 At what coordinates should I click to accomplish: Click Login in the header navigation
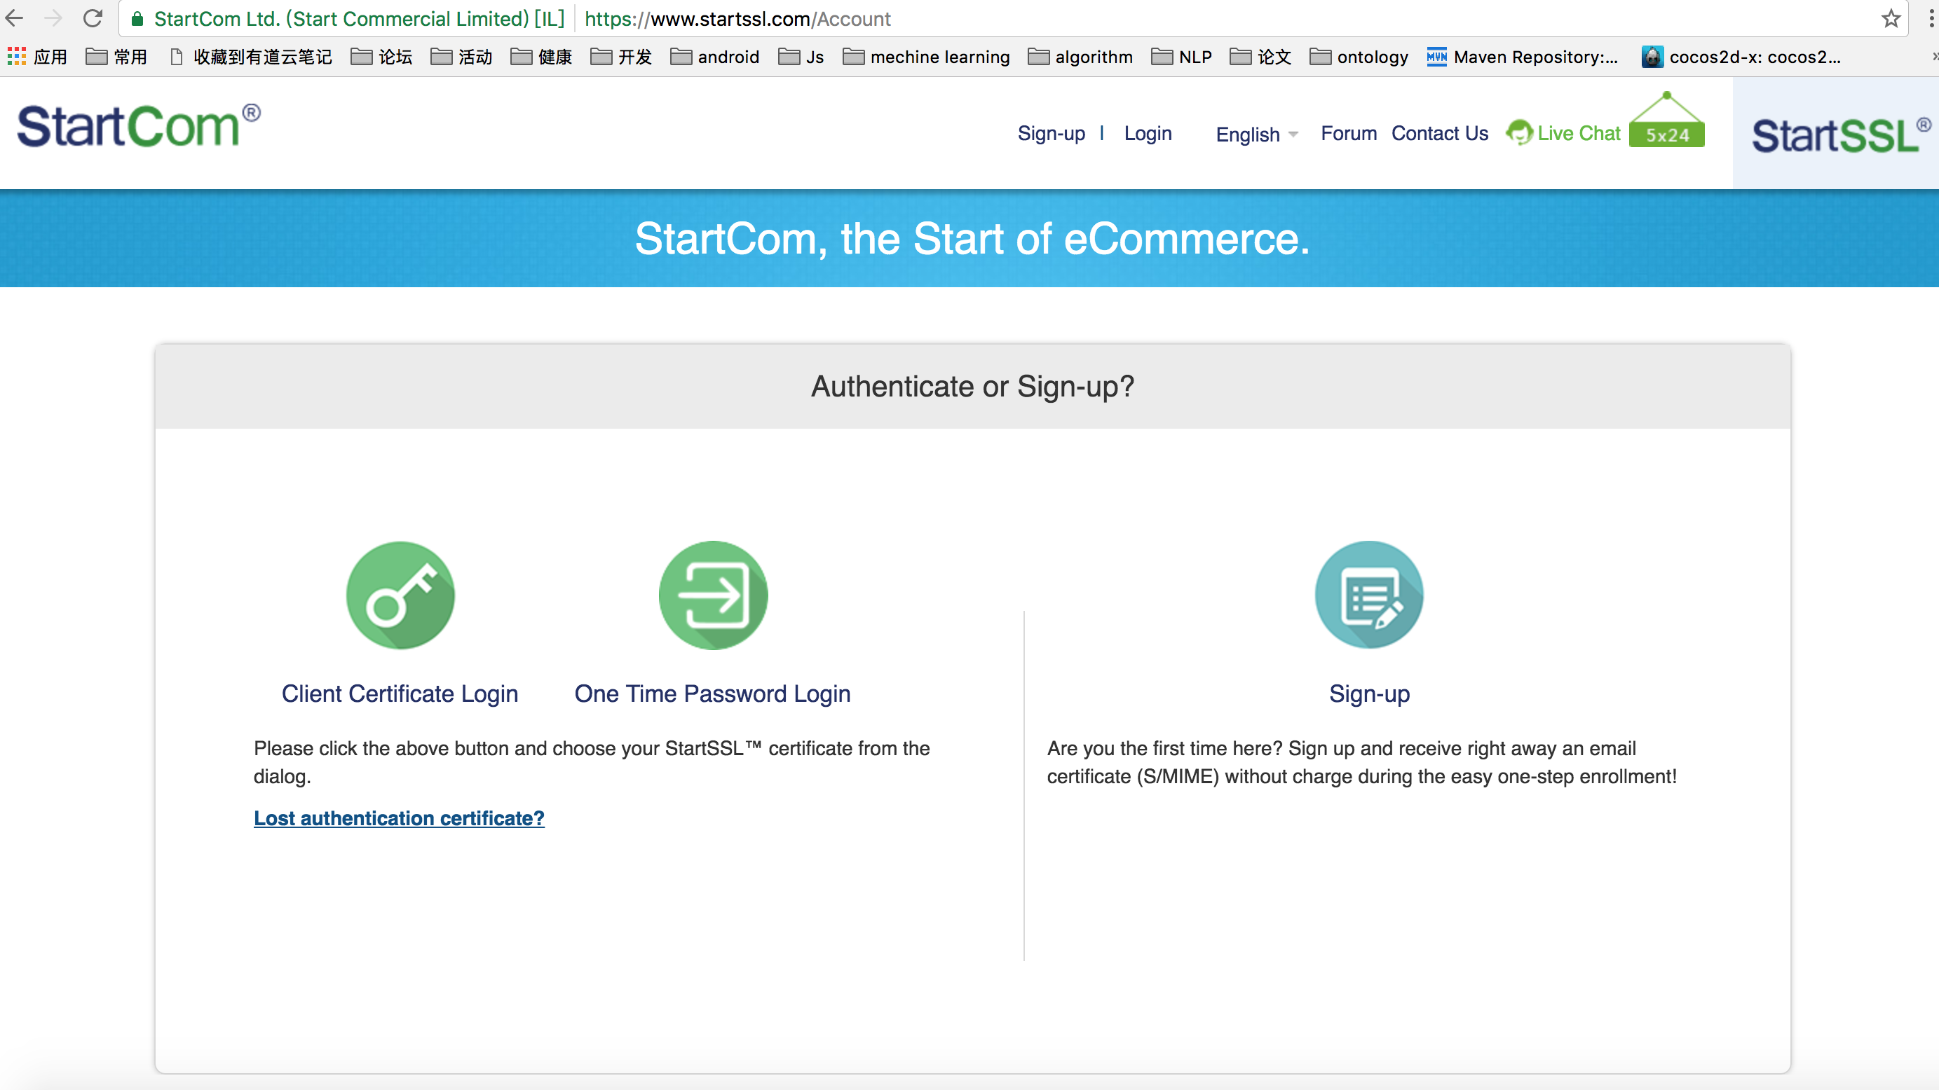(x=1148, y=133)
